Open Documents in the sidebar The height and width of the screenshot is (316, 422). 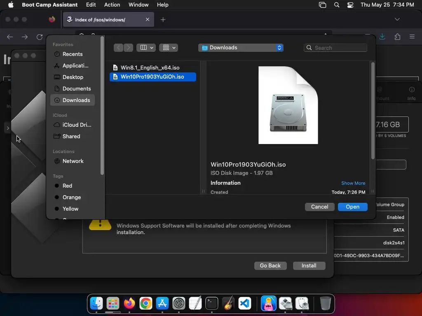point(72,89)
